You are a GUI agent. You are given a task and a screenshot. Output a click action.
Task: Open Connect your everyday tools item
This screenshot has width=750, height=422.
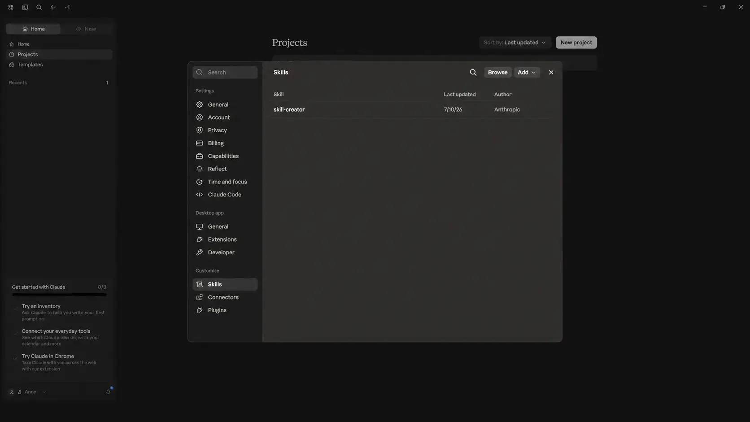point(59,337)
